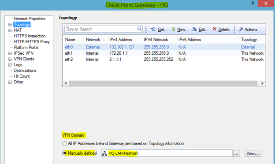Click the External topology cell of eth0
Screen dimensions: 275x164
point(248,47)
